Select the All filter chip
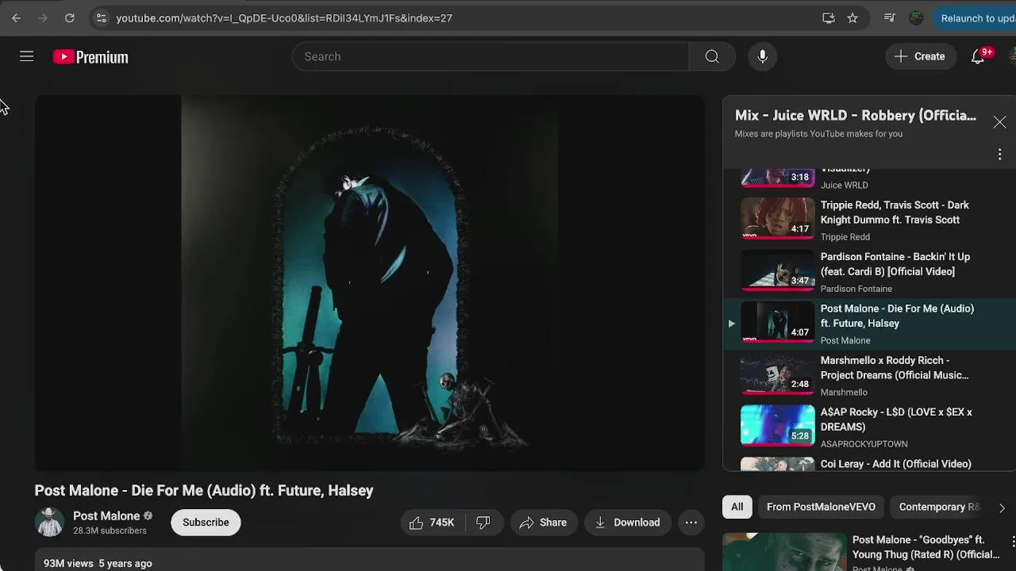 click(x=737, y=507)
